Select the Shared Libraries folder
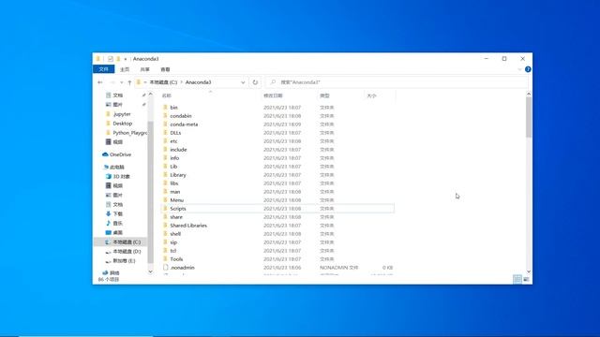 (188, 226)
